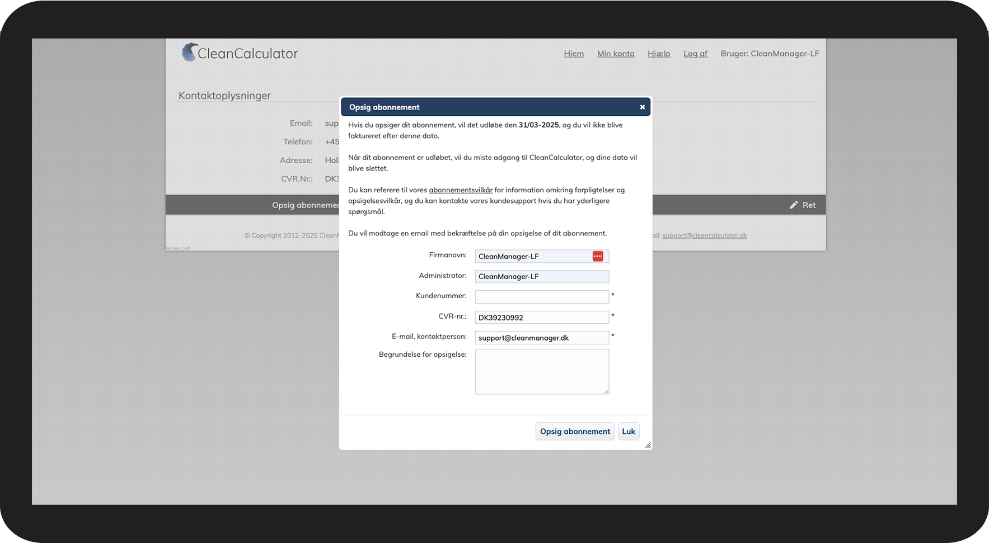This screenshot has width=989, height=543.
Task: Click the dialog's bottom-right resize handle
Action: point(648,445)
